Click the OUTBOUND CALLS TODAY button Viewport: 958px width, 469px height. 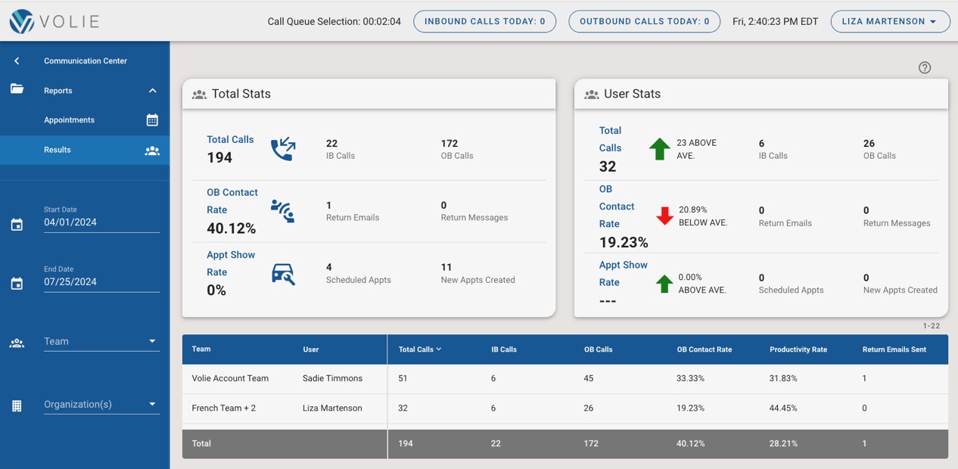[x=644, y=21]
